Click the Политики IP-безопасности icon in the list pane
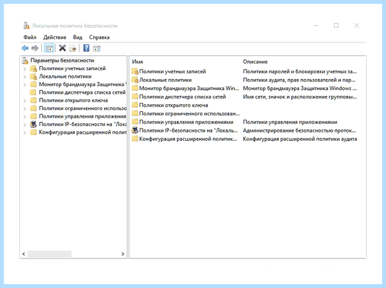The width and height of the screenshot is (386, 288). [134, 130]
